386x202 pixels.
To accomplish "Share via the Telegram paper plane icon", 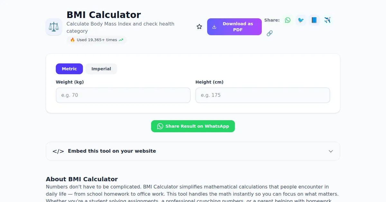I will 327,20.
